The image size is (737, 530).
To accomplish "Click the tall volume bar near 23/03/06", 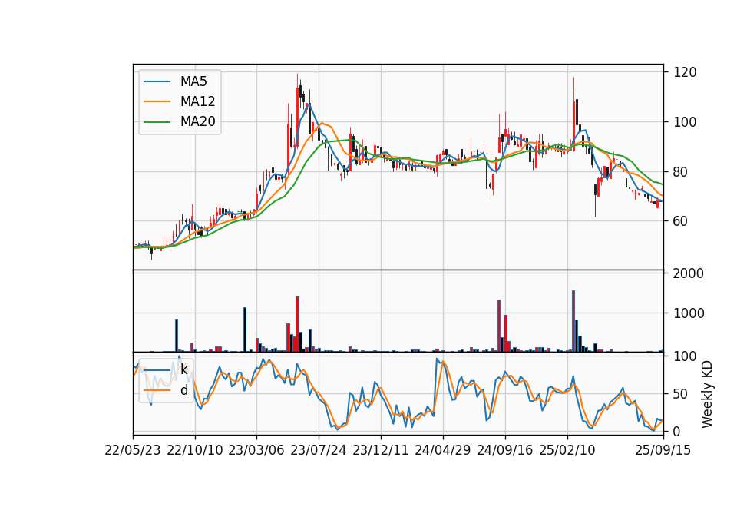I will [x=245, y=330].
